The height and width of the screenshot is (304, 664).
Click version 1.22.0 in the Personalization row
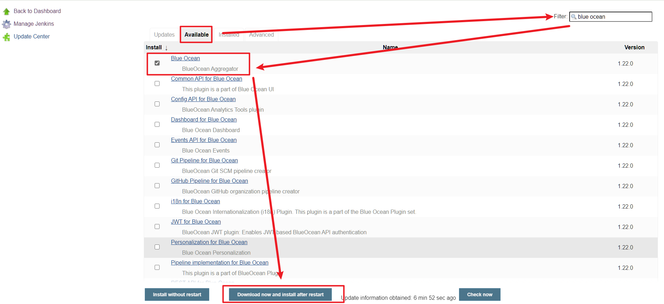point(625,248)
